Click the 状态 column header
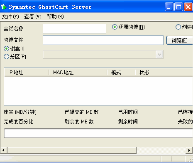 point(164,73)
